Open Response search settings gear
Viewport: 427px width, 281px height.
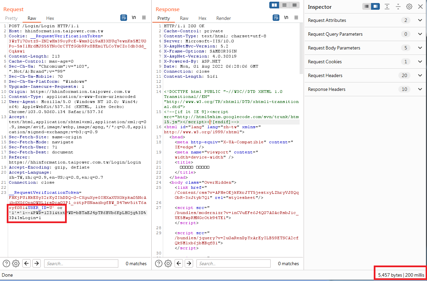point(168,264)
